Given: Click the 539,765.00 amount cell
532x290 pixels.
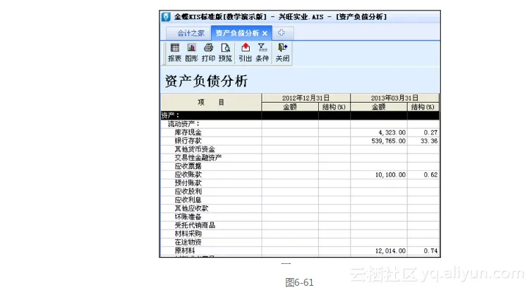Looking at the screenshot, I should coord(379,141).
